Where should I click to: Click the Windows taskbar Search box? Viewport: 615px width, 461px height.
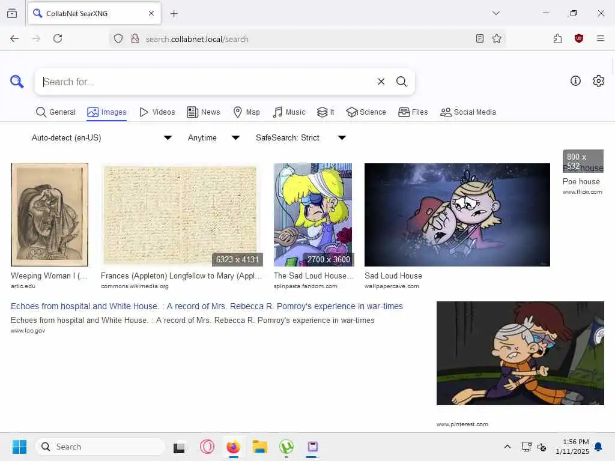(x=100, y=447)
